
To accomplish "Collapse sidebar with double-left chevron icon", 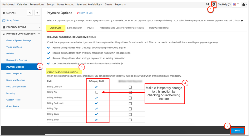I will (37, 13).
